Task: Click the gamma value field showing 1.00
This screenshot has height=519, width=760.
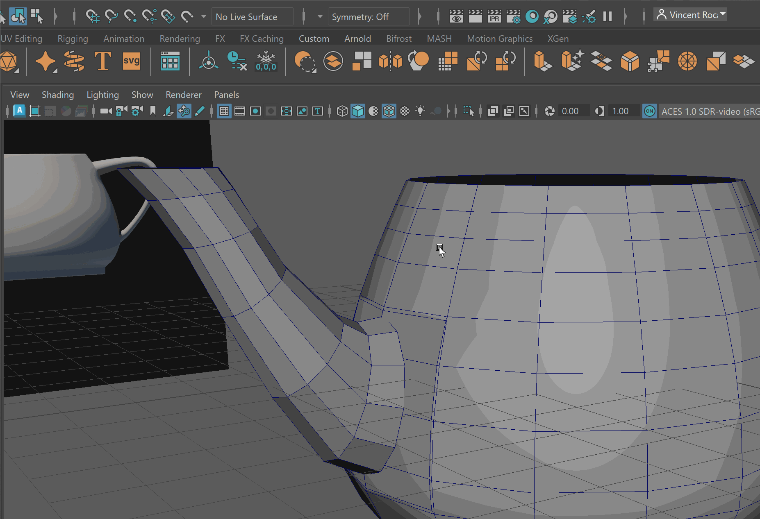Action: click(620, 111)
